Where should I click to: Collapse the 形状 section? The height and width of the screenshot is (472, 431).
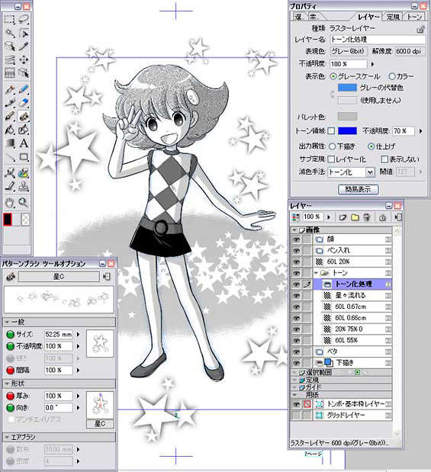[7, 384]
